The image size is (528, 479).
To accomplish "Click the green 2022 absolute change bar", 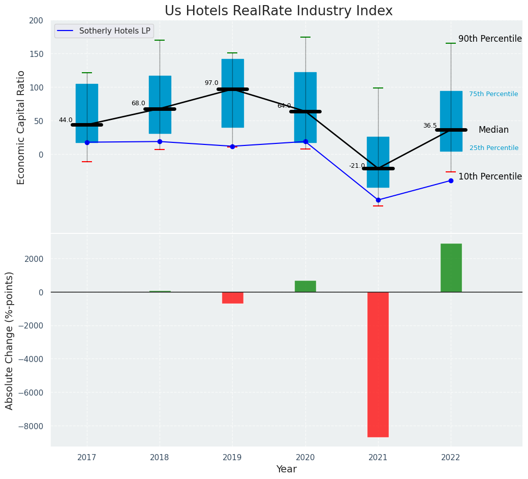I will point(451,267).
